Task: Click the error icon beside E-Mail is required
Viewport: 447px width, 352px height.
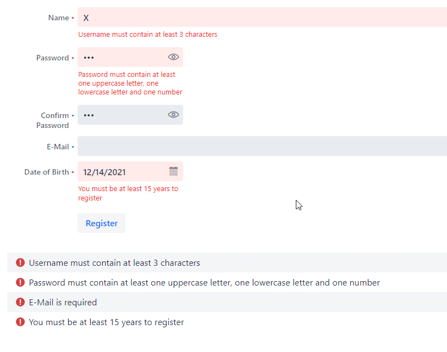Action: 20,302
